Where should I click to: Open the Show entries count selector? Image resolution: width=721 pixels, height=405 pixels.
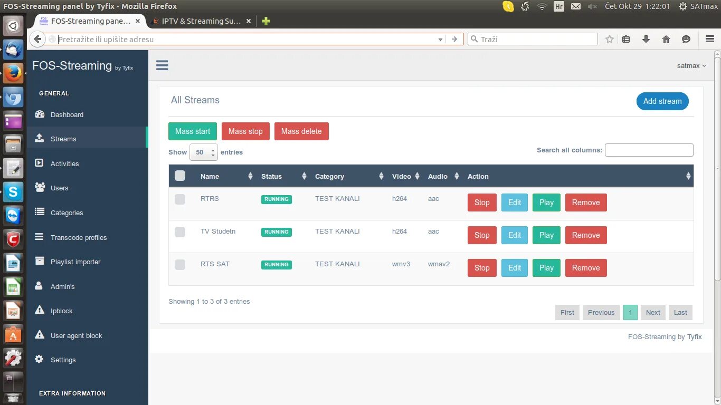point(203,152)
